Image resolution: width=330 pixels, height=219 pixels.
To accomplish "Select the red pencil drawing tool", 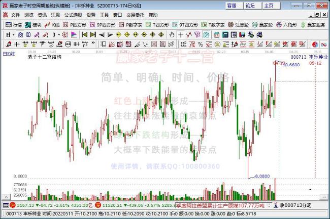I will coord(9,44).
